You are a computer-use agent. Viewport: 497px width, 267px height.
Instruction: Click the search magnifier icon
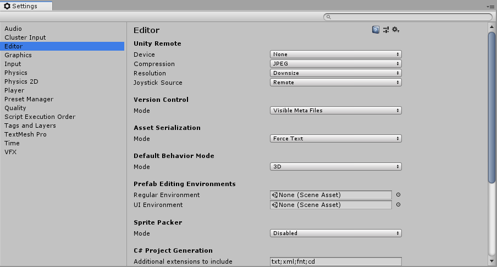pos(329,17)
